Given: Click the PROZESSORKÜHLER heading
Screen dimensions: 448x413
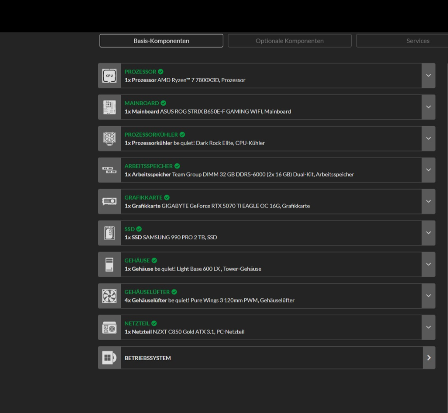Looking at the screenshot, I should pyautogui.click(x=151, y=135).
